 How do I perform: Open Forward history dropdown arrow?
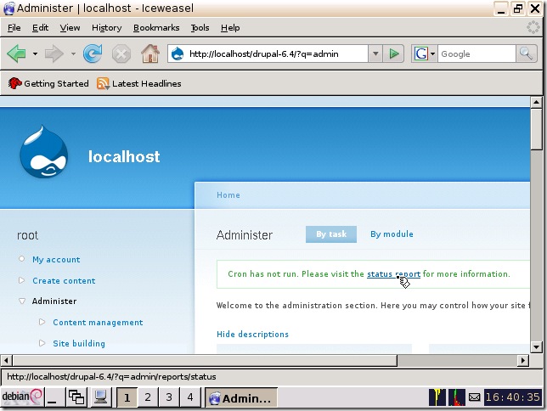click(73, 54)
